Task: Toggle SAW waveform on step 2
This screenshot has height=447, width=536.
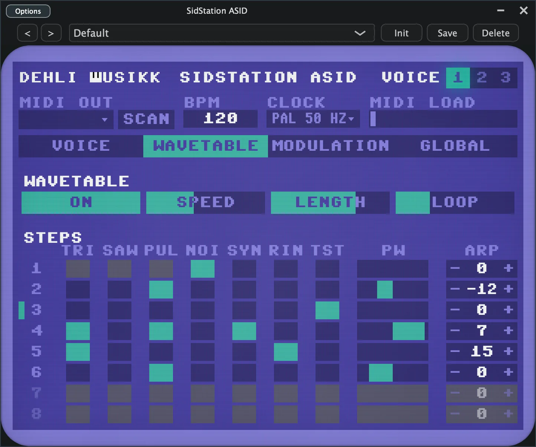Action: [120, 290]
